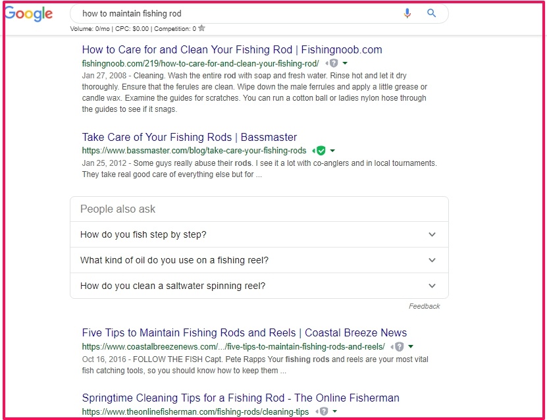Open dropdown arrow next to fishingnoob.com URL
The width and height of the screenshot is (547, 420).
(x=345, y=63)
